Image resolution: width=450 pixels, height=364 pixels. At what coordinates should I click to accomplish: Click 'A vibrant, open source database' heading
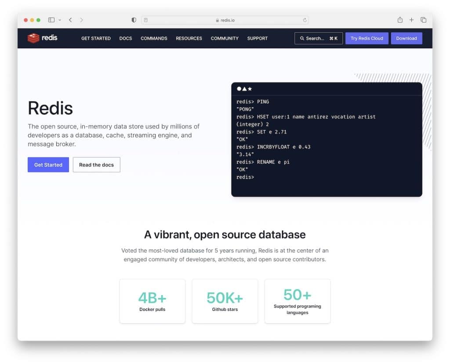click(225, 234)
